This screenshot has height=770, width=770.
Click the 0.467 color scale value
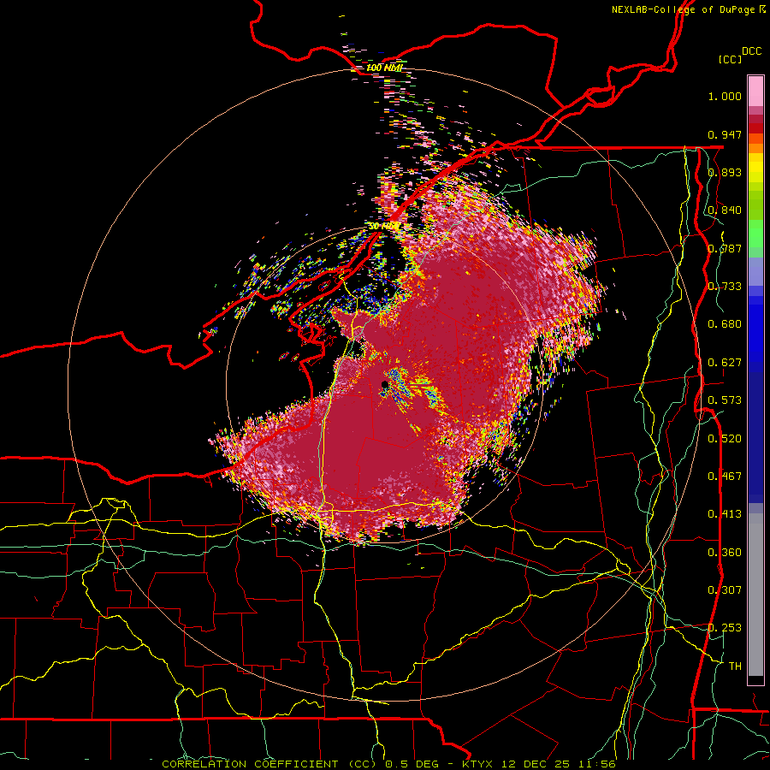pyautogui.click(x=725, y=477)
